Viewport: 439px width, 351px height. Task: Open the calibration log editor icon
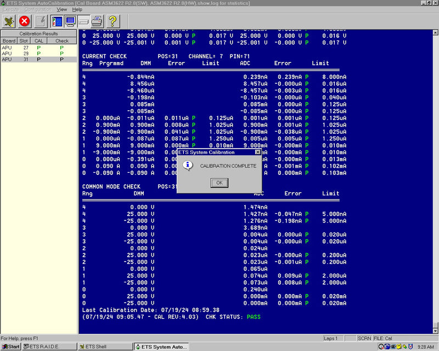point(41,21)
